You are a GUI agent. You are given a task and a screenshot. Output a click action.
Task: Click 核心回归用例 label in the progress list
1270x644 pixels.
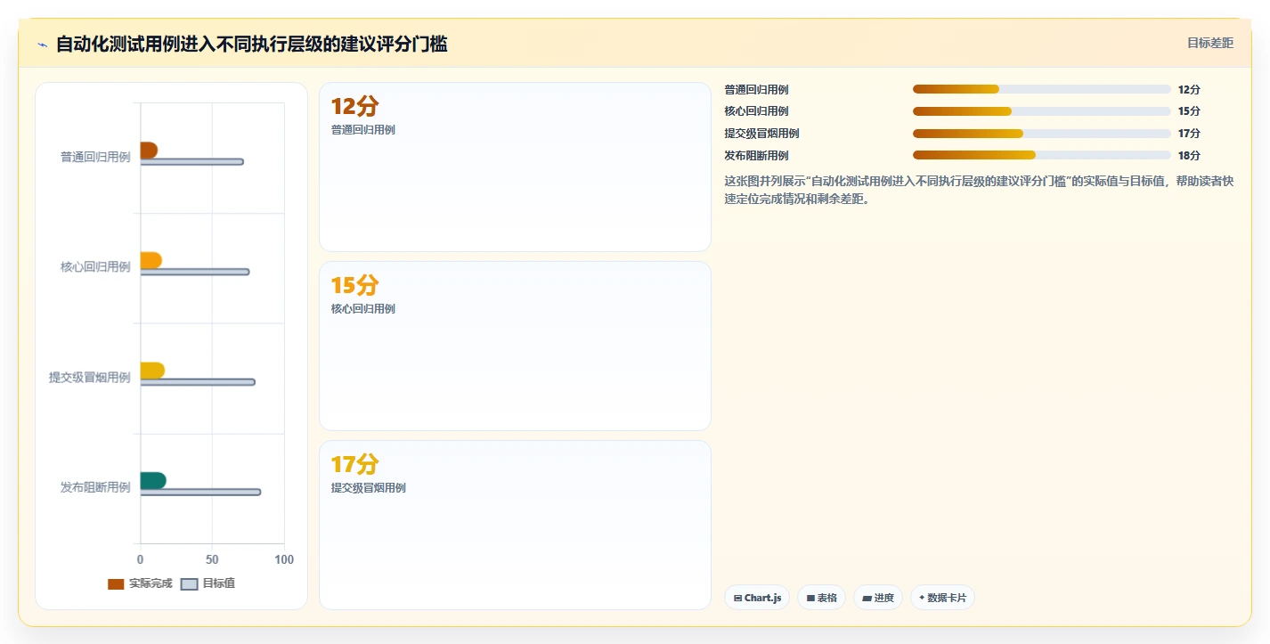point(756,111)
